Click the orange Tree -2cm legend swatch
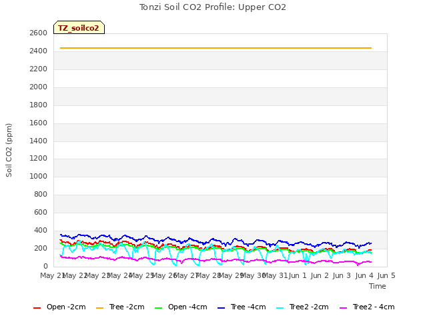Image resolution: width=427 pixels, height=320 pixels. pyautogui.click(x=99, y=308)
